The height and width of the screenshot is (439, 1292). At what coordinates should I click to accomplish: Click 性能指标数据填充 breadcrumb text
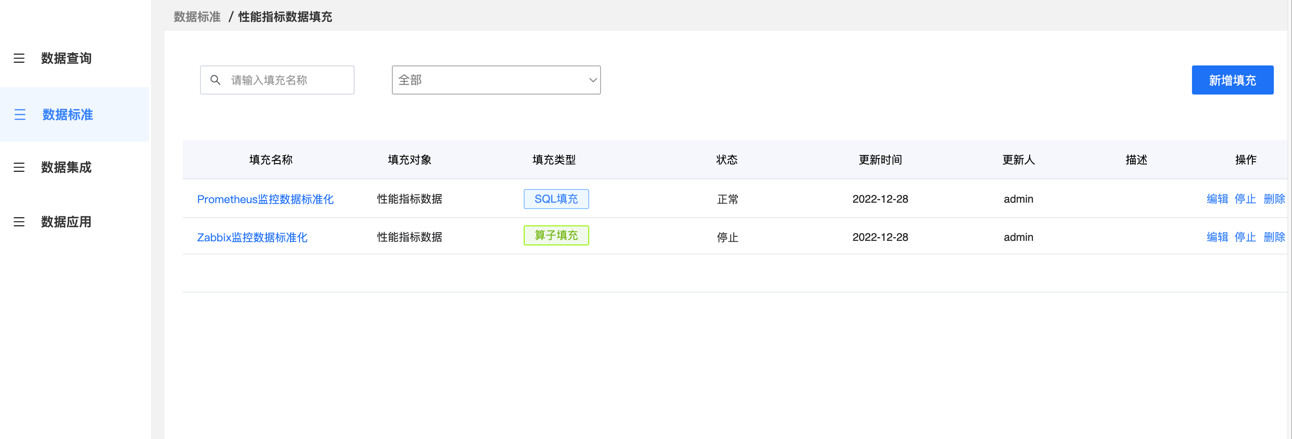pyautogui.click(x=285, y=16)
